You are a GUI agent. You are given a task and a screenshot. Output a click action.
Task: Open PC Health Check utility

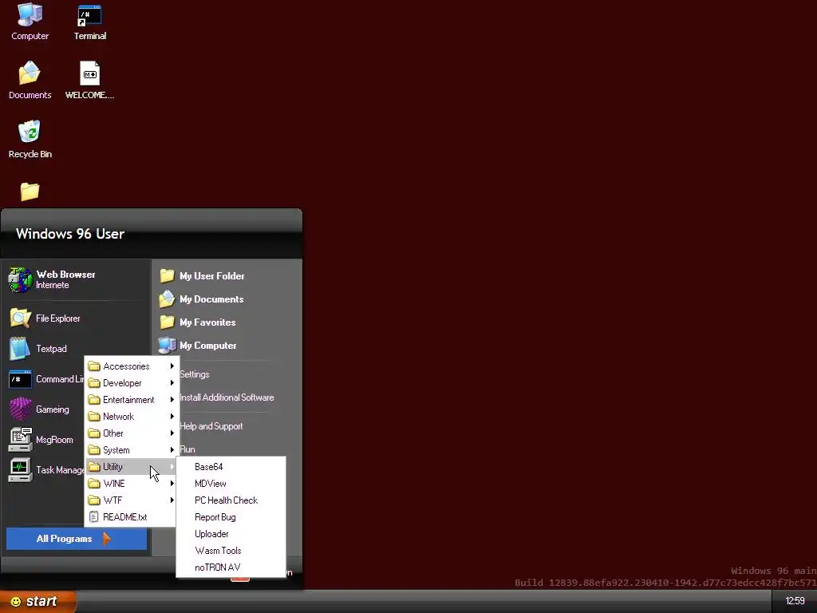[231, 500]
